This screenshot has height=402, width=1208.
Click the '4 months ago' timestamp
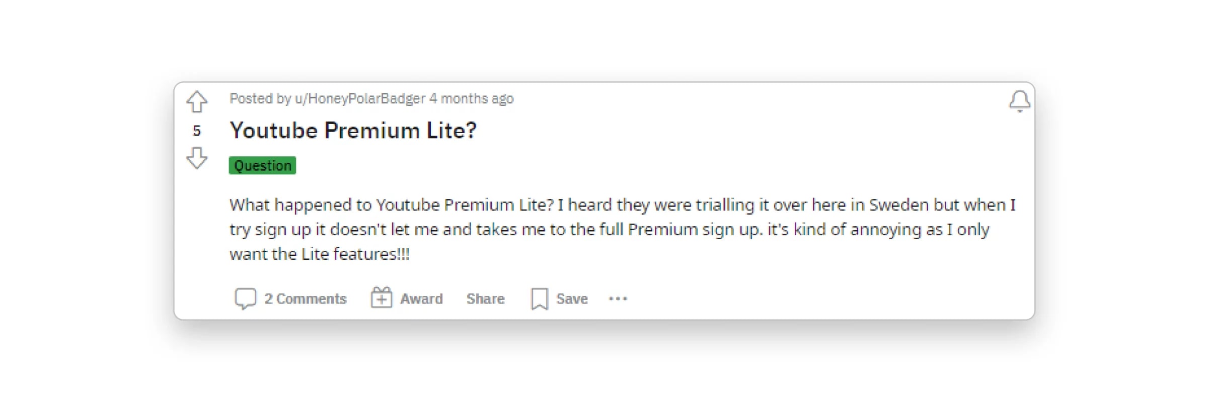[472, 98]
